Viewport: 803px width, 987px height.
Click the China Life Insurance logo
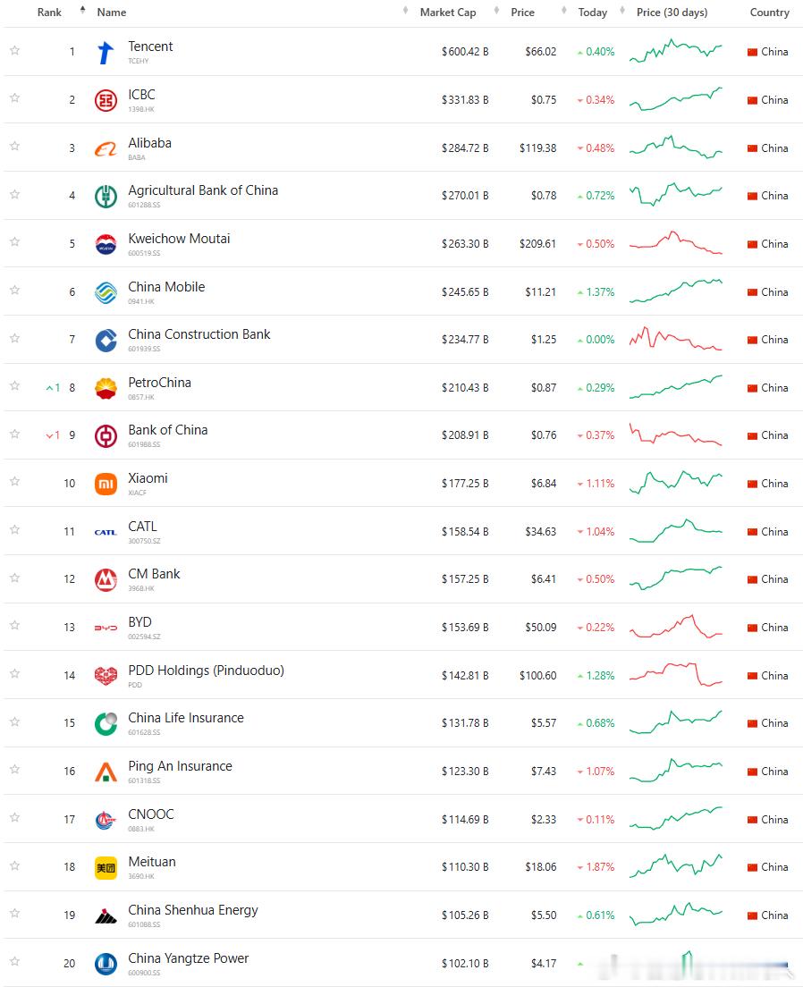(106, 724)
